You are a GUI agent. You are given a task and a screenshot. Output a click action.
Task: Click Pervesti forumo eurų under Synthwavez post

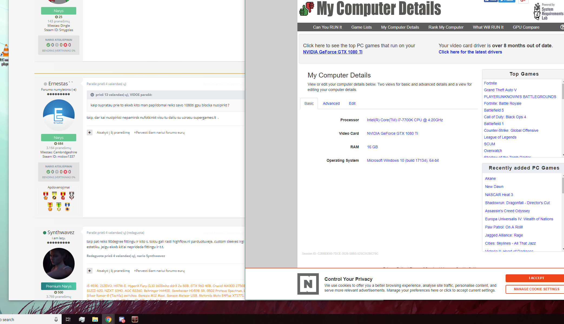click(159, 271)
